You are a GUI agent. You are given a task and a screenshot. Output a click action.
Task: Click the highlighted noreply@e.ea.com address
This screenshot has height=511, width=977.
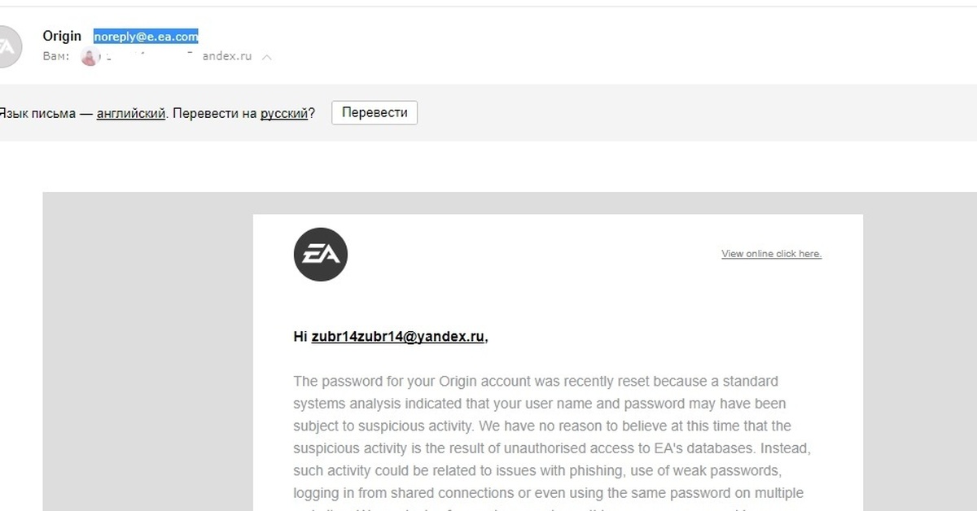[146, 37]
